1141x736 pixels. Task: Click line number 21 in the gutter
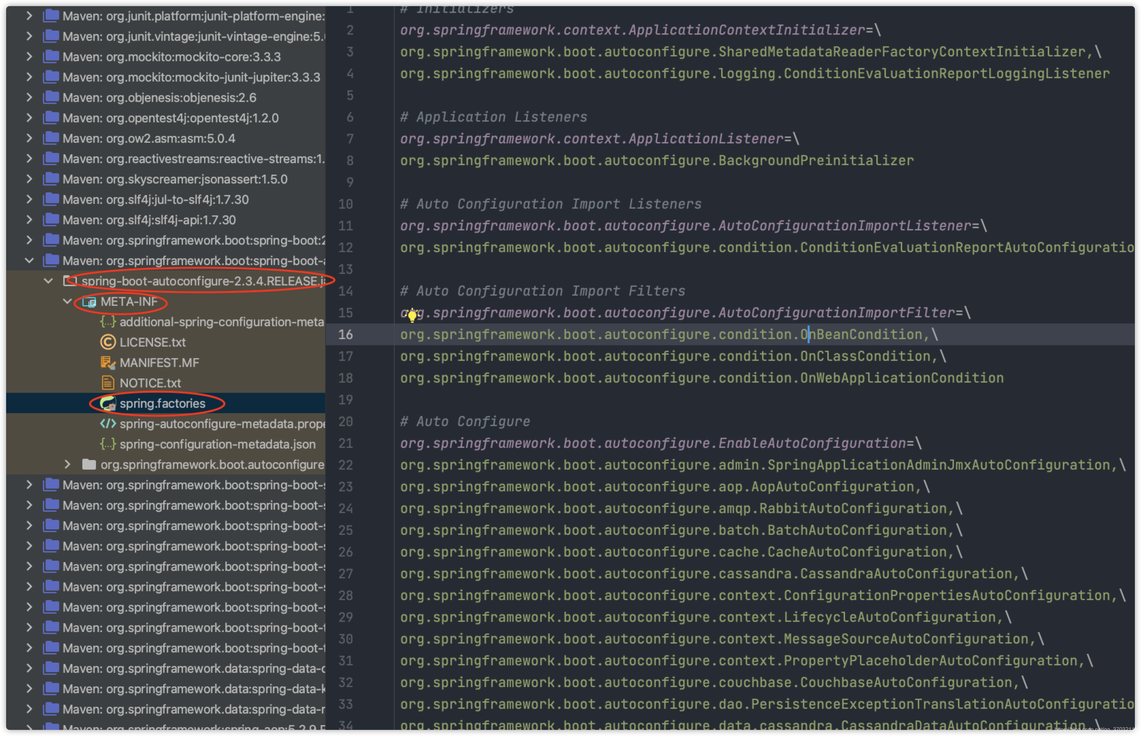(345, 443)
